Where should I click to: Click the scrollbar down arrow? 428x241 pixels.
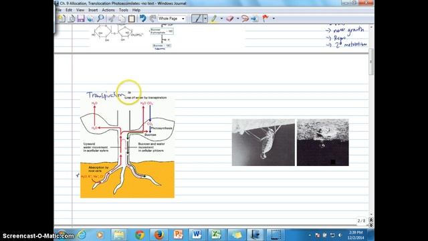click(371, 214)
